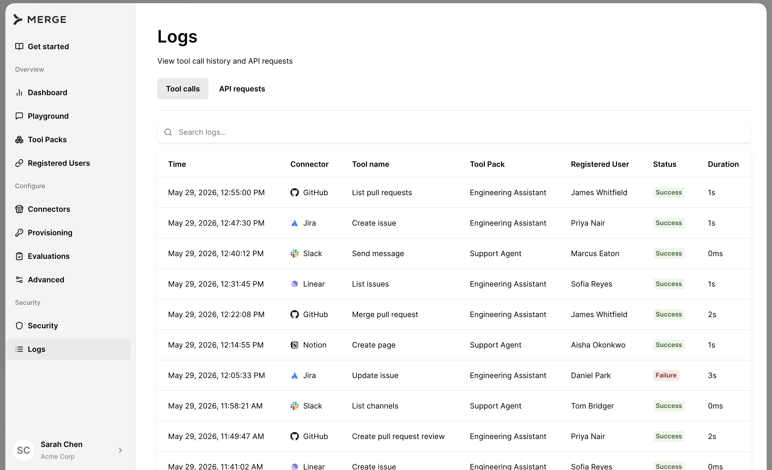Click the Failure status badge

click(666, 375)
